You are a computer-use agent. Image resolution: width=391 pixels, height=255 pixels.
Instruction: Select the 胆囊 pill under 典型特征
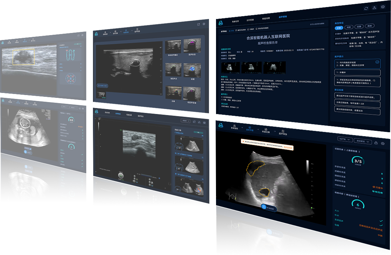point(359,26)
